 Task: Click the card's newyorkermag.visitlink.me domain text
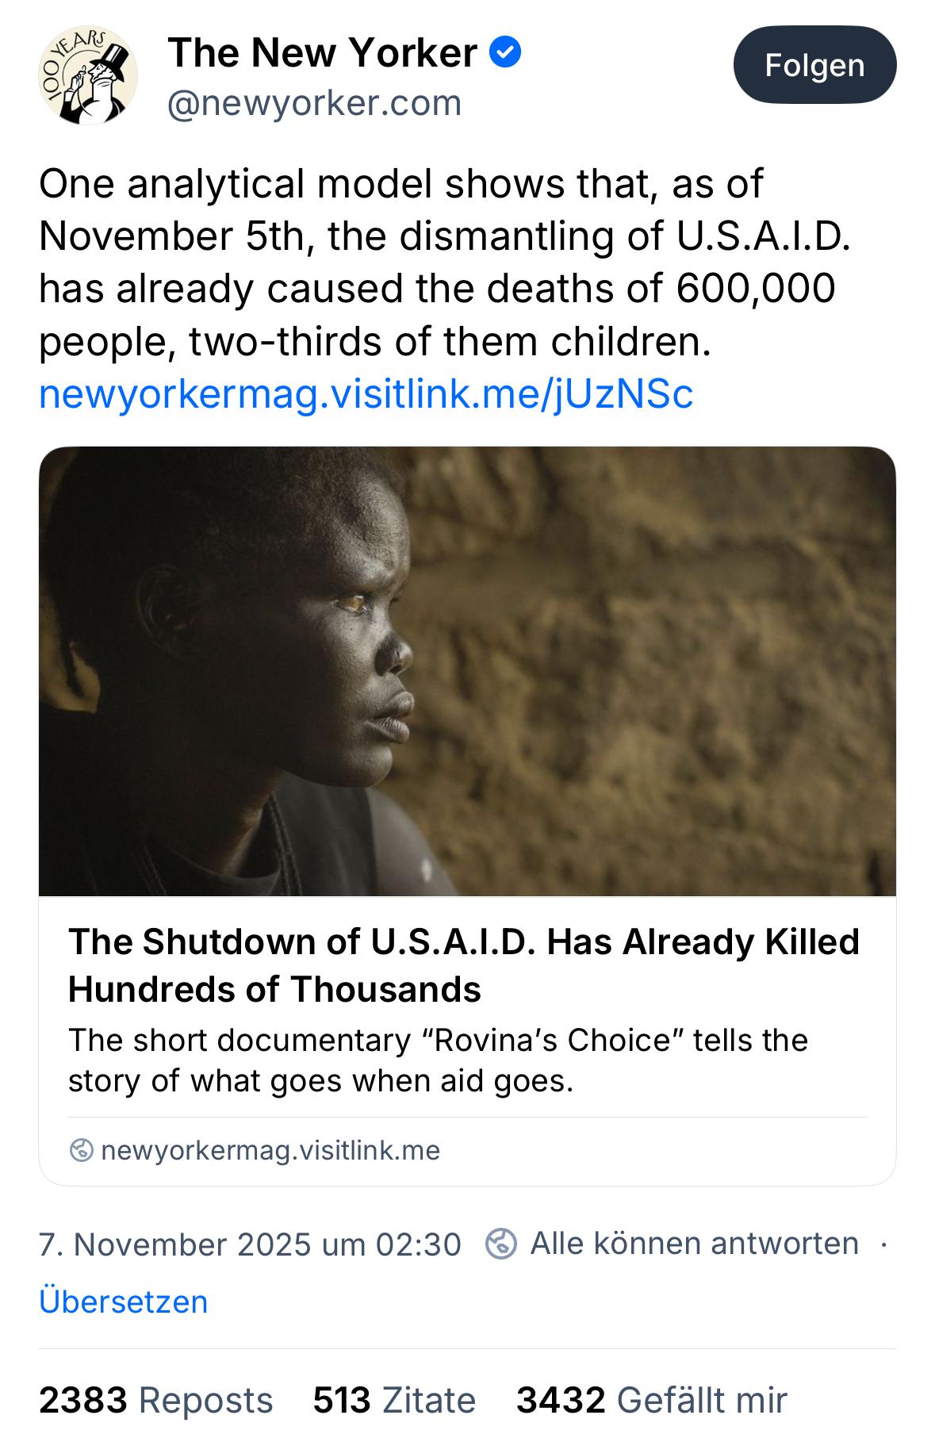click(270, 1149)
